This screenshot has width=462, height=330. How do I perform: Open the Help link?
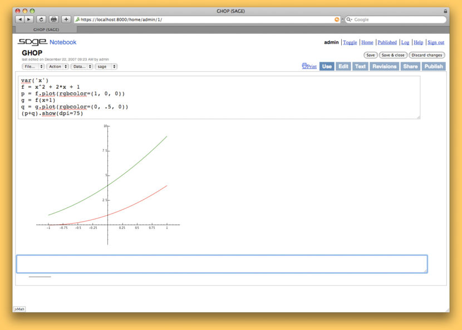click(x=418, y=42)
